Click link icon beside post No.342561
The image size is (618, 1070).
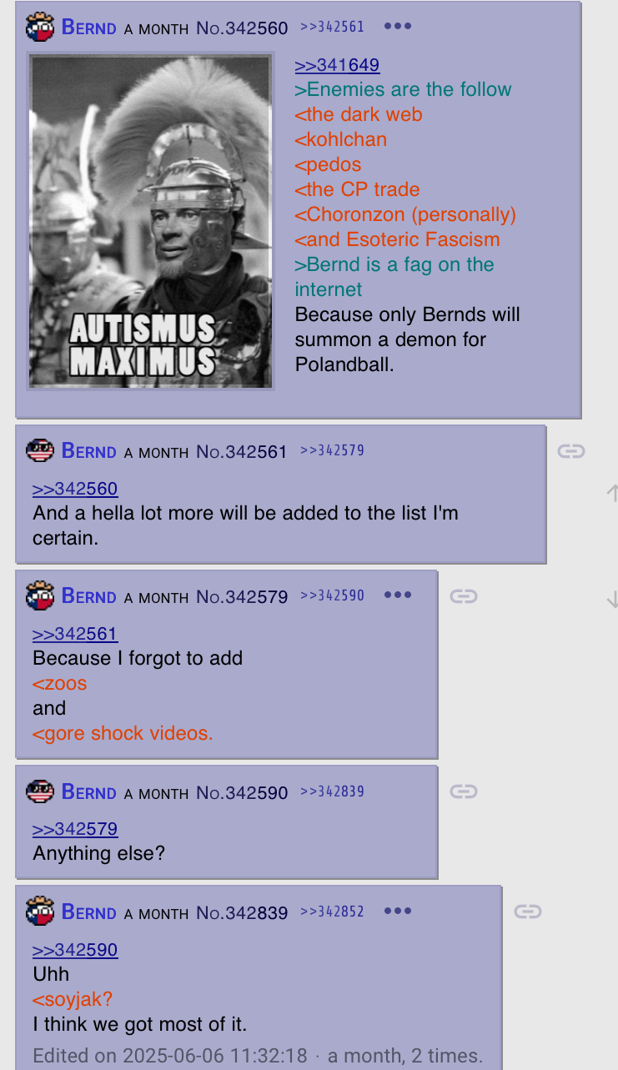tap(570, 451)
